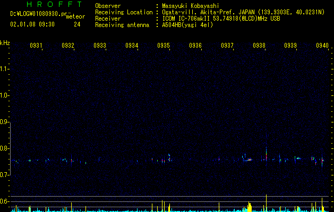The image size is (334, 212).
Task: Click the 1.1 frequency axis label
Action: [4, 69]
